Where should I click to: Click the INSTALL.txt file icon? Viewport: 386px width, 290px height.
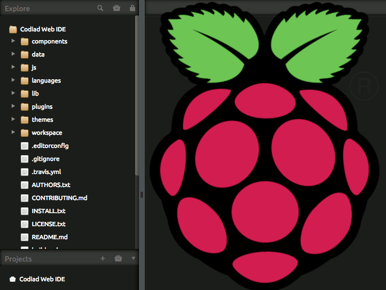click(x=25, y=211)
